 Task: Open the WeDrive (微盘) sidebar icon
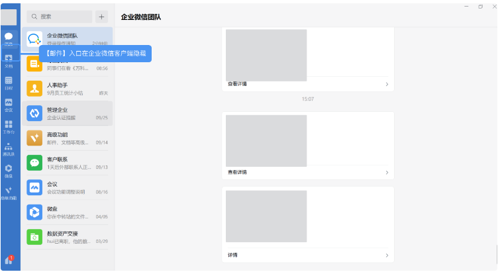pos(9,171)
